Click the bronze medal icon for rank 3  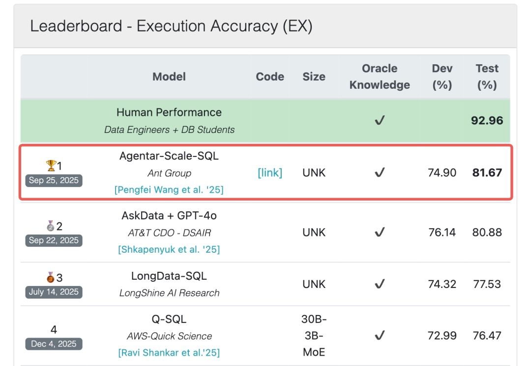tap(50, 278)
